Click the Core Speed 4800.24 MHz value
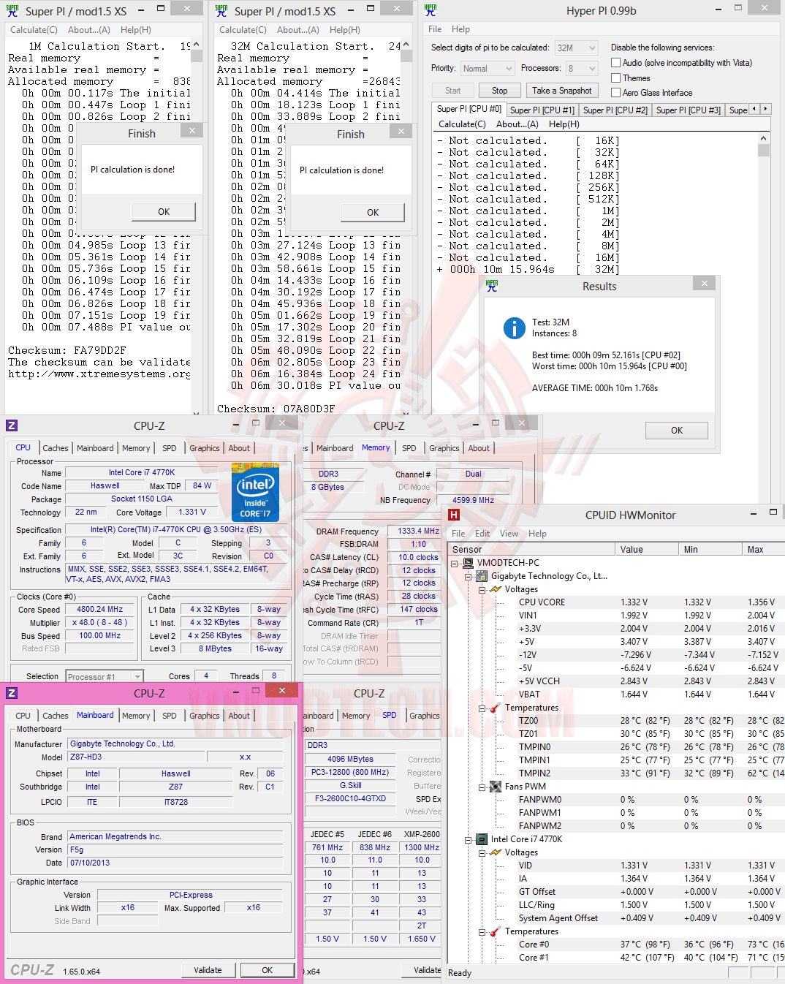This screenshot has height=984, width=785. [x=100, y=609]
